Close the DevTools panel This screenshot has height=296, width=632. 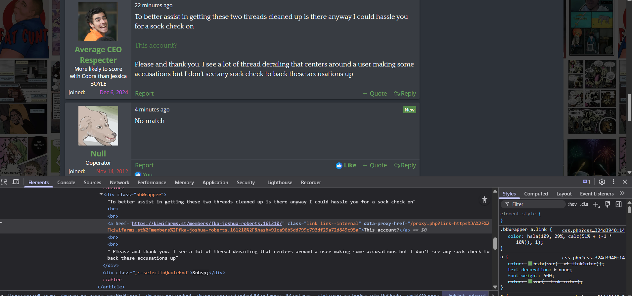tap(625, 182)
